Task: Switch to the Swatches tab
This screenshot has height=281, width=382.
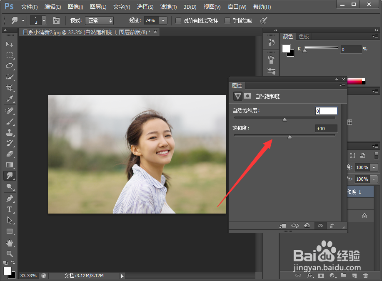Action: 304,37
